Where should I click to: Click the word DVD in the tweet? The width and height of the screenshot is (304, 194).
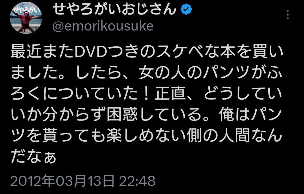(x=90, y=52)
